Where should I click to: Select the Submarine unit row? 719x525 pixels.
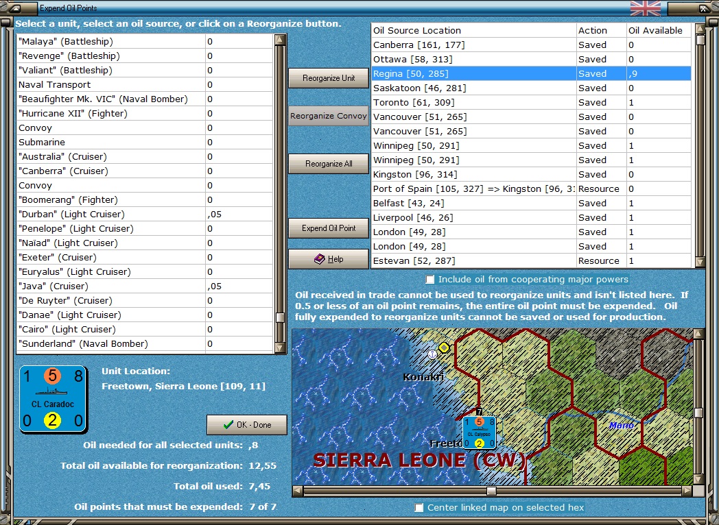[145, 142]
